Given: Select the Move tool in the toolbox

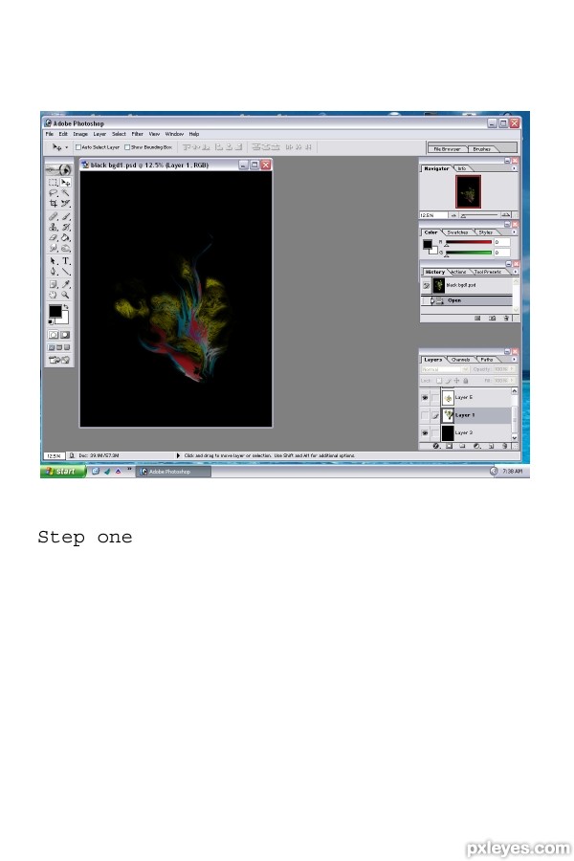Looking at the screenshot, I should (65, 183).
